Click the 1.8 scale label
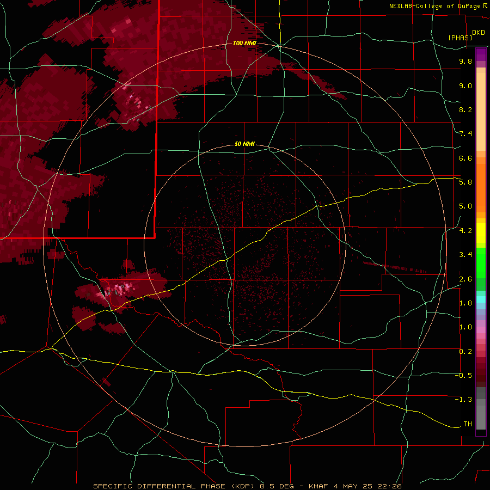The image size is (490, 490). click(x=465, y=303)
